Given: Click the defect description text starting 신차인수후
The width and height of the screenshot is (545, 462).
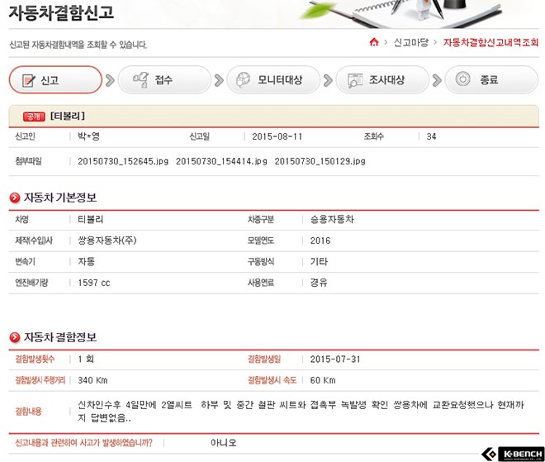Looking at the screenshot, I should tap(301, 412).
